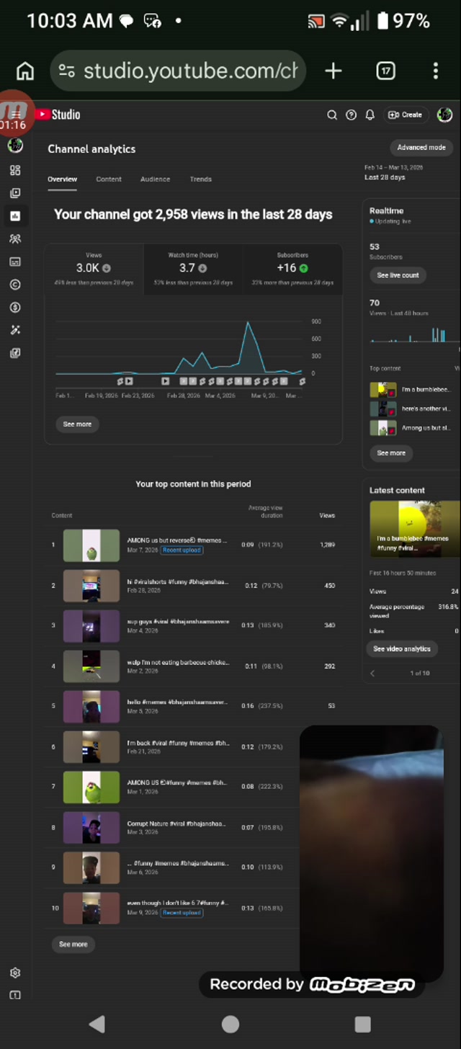This screenshot has width=461, height=1049.
Task: Open the notifications bell
Action: 370,115
